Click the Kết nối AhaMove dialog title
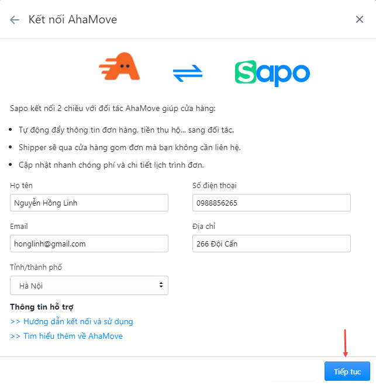Screen dimensions: 376x389 coord(73,20)
